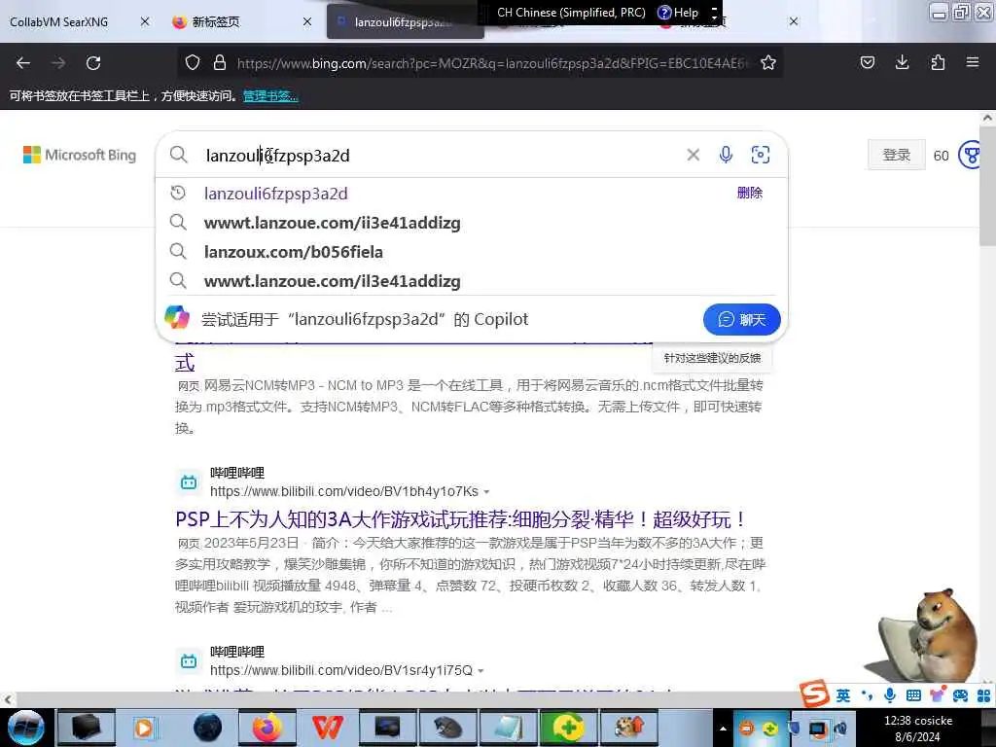Expand options for BV1bh4y1o7Ks bilibili URL
The width and height of the screenshot is (996, 747).
(486, 491)
